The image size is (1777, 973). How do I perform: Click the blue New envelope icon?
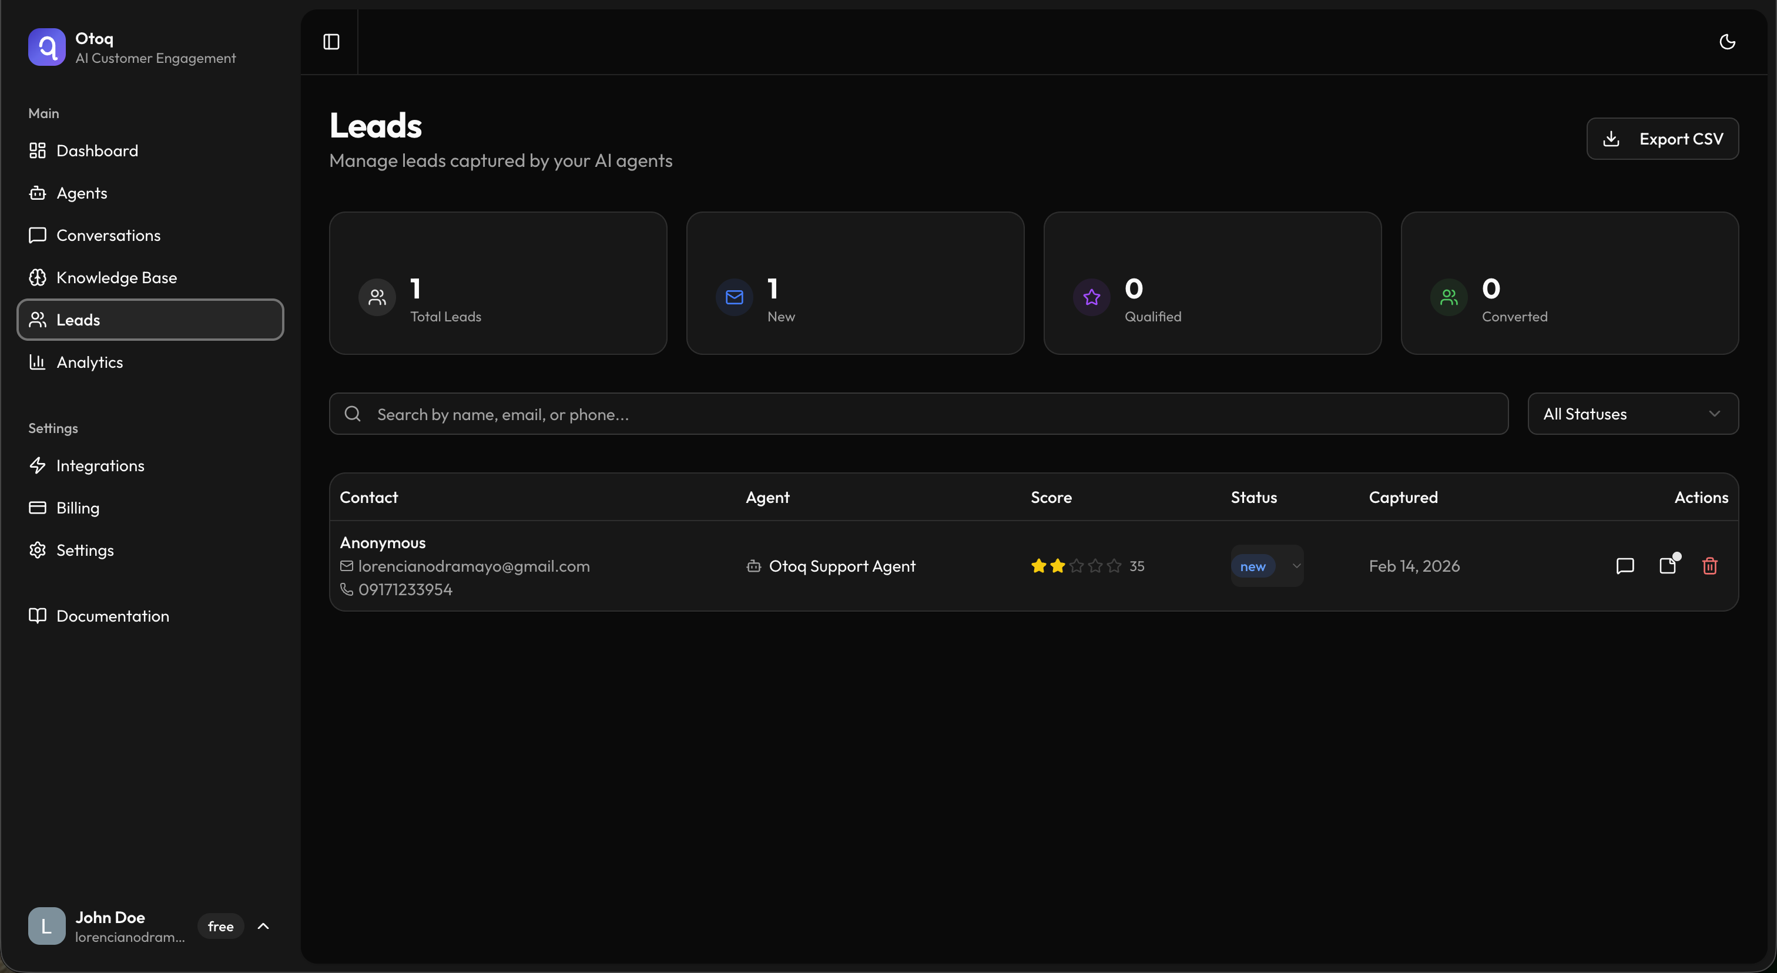point(734,297)
